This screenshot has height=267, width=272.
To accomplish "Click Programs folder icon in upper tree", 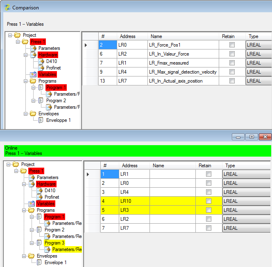I will 33,81.
